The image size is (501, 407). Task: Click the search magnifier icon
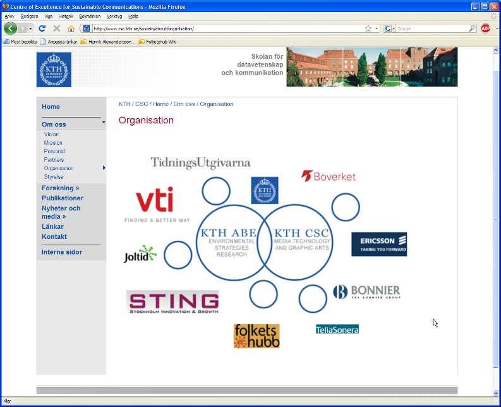(x=472, y=29)
